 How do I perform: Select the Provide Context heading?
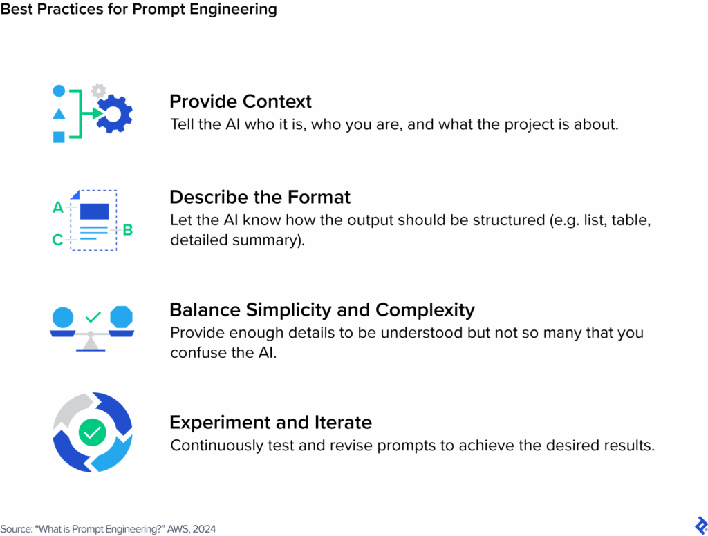pyautogui.click(x=241, y=102)
